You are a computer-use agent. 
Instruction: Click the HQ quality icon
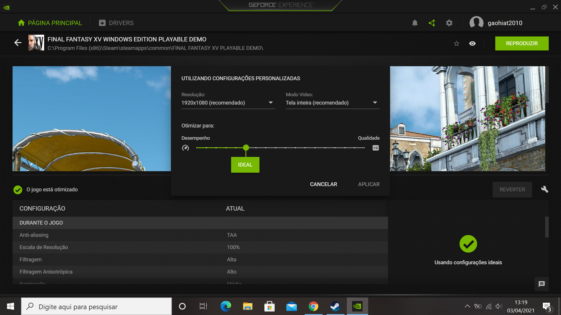tap(376, 148)
